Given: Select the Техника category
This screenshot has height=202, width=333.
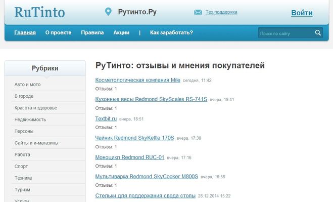Looking at the screenshot, I should coord(23,178).
